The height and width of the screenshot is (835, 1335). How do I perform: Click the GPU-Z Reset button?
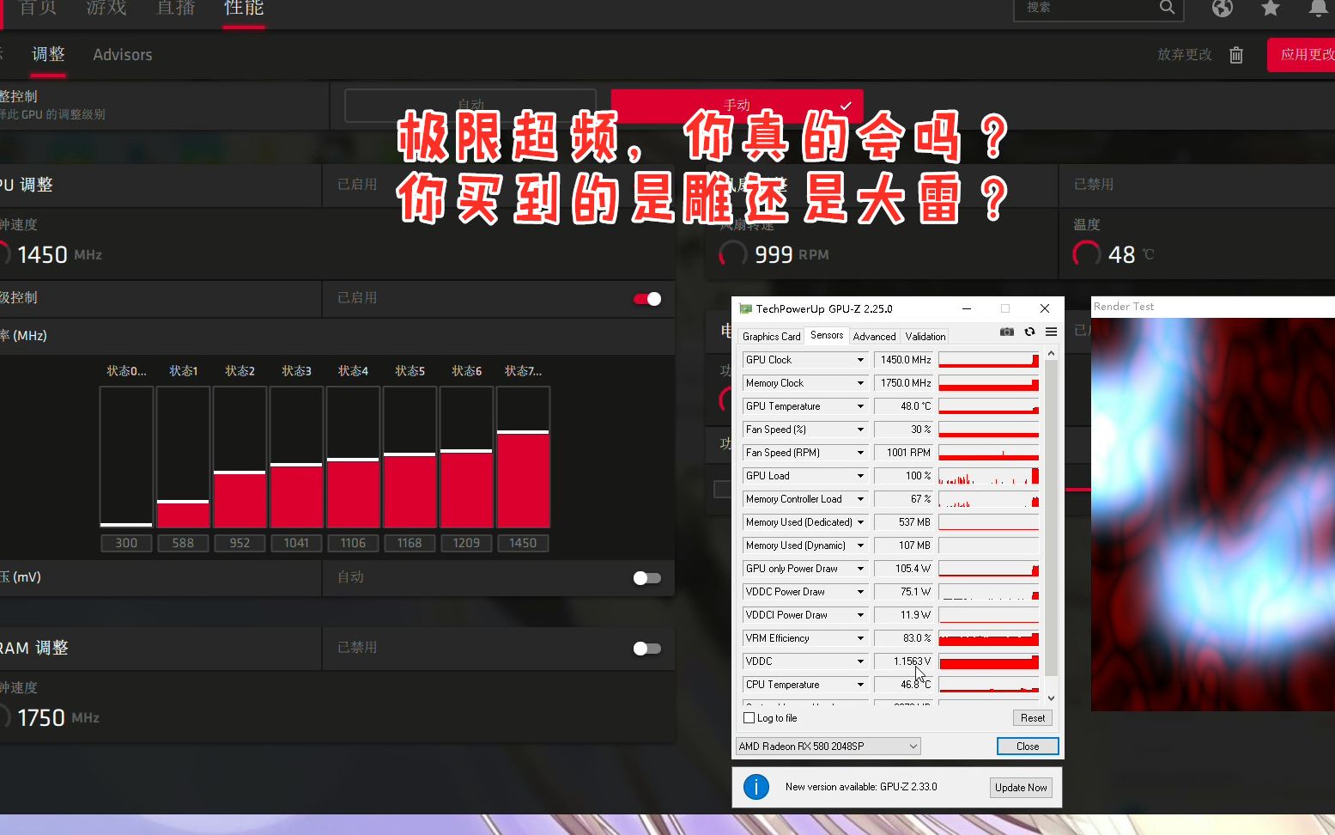[1033, 718]
